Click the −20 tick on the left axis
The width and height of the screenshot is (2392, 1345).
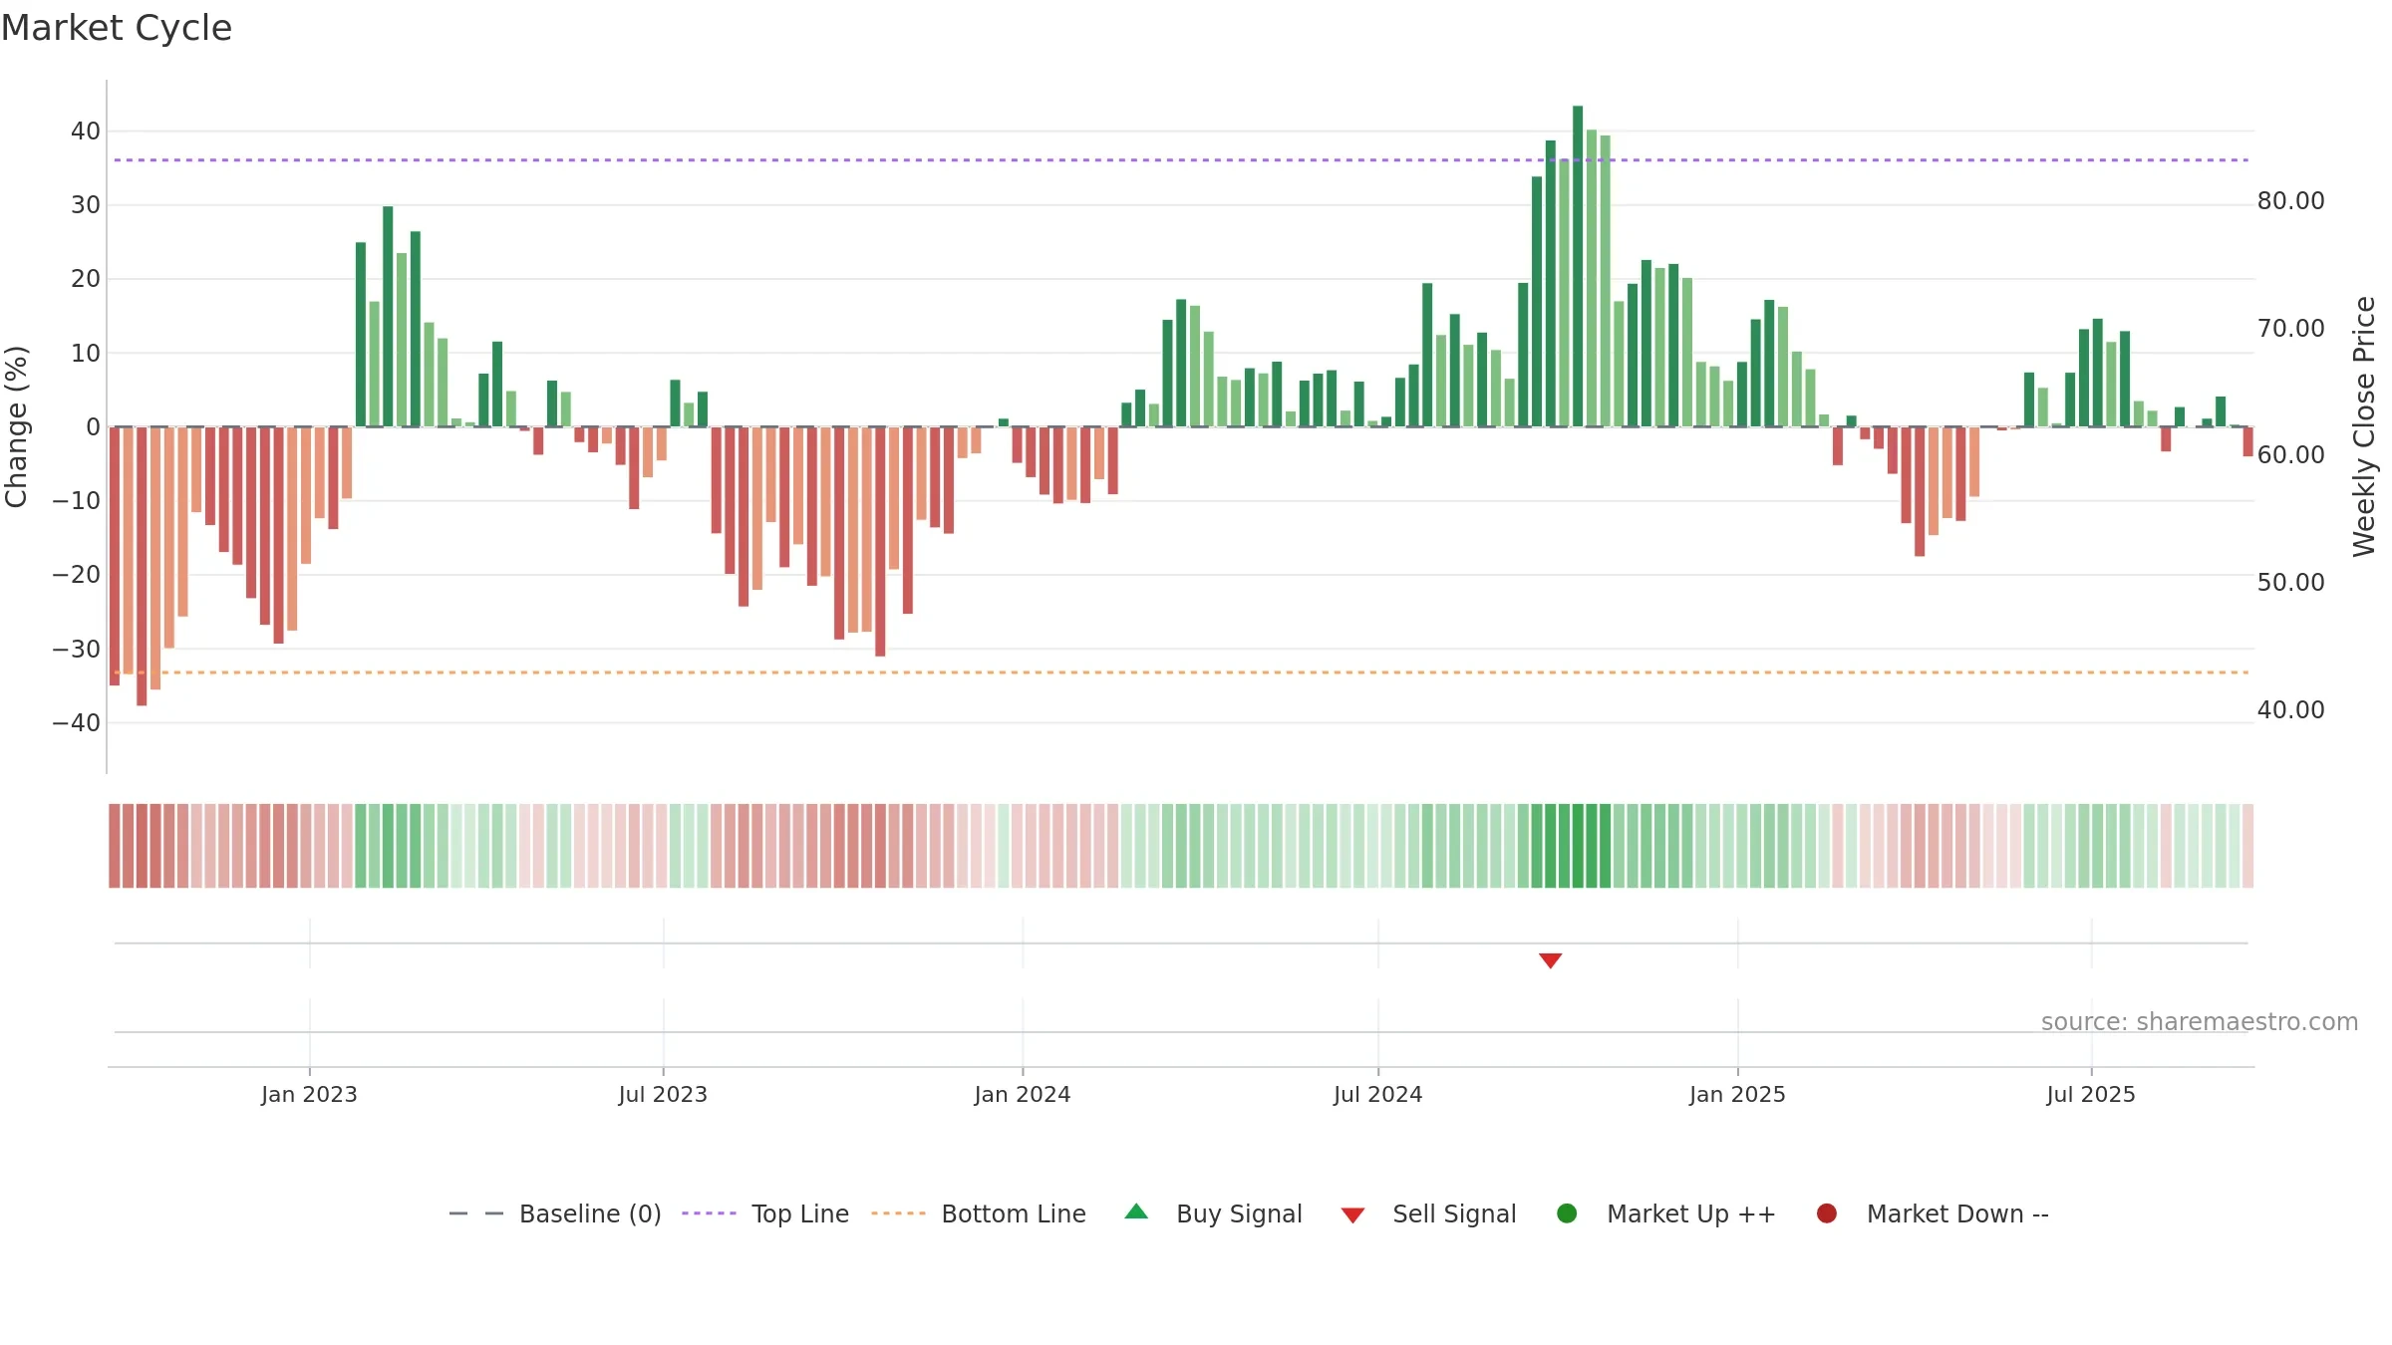77,574
